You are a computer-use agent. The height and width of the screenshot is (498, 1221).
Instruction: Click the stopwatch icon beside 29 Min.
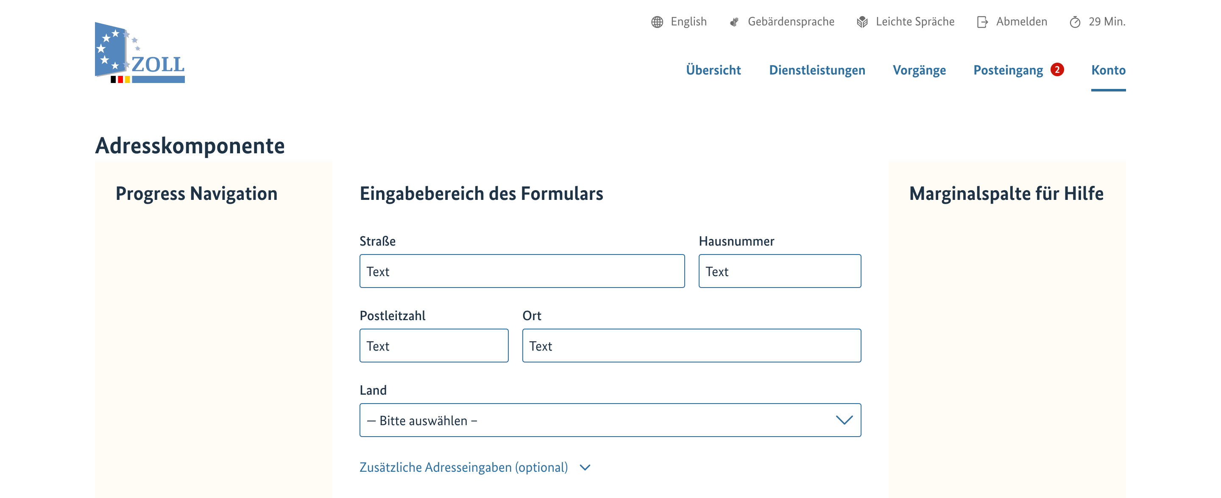pyautogui.click(x=1076, y=21)
